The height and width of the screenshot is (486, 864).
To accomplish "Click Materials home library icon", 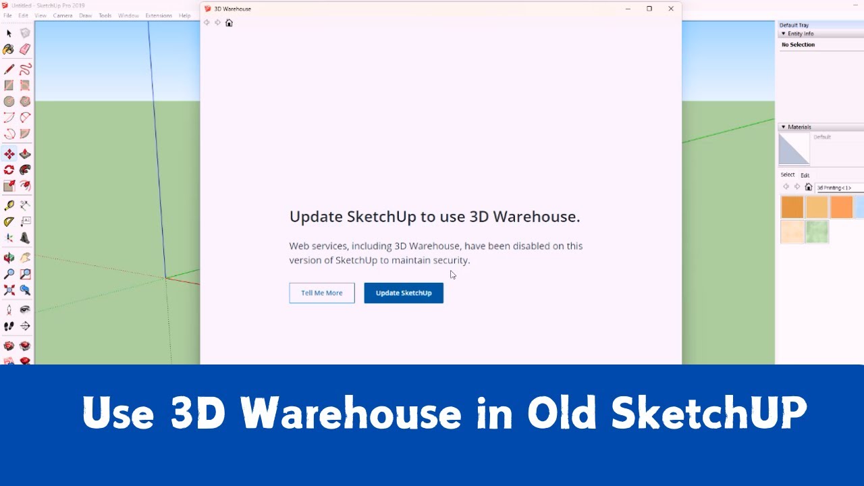I will [809, 187].
